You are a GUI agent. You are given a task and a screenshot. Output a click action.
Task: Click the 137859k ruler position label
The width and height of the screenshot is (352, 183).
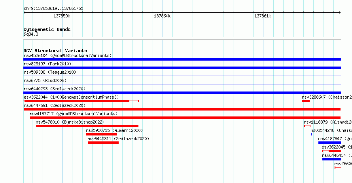(x=62, y=16)
